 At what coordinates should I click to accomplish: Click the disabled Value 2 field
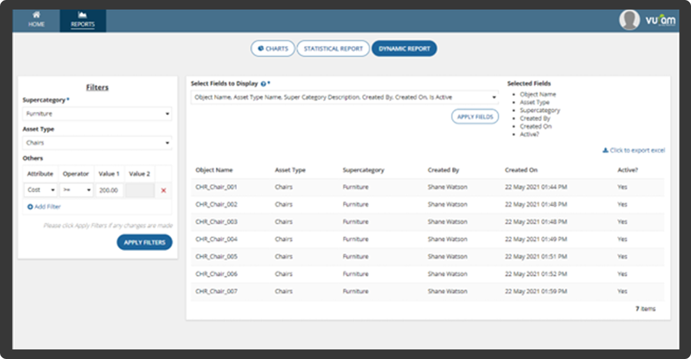click(140, 190)
